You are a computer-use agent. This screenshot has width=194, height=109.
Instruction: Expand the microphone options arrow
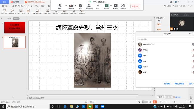(66, 6)
